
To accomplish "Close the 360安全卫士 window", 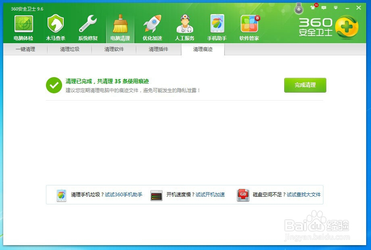I will 358,8.
